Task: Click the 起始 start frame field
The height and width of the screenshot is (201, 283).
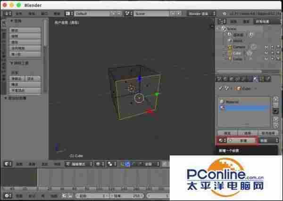Action: [x=93, y=196]
